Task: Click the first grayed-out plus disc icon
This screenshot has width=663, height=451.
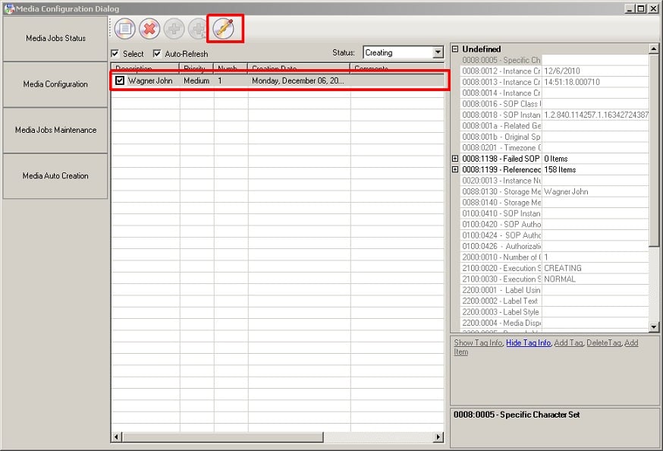Action: [174, 29]
